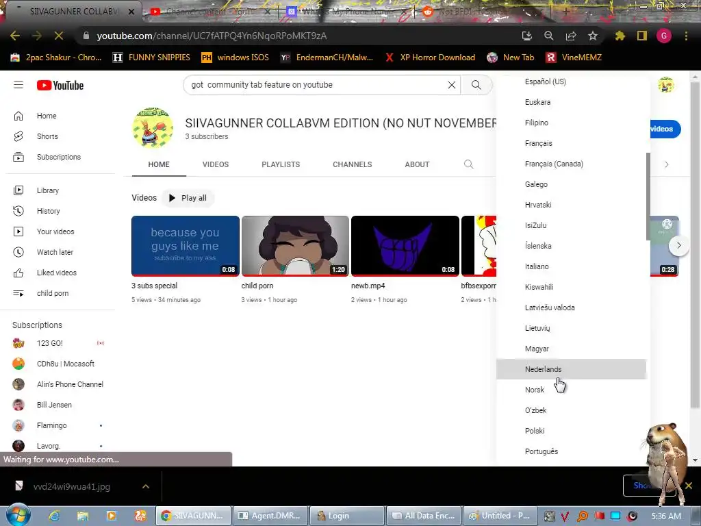Click the share page icon in the address bar
The height and width of the screenshot is (526, 701).
point(571,36)
